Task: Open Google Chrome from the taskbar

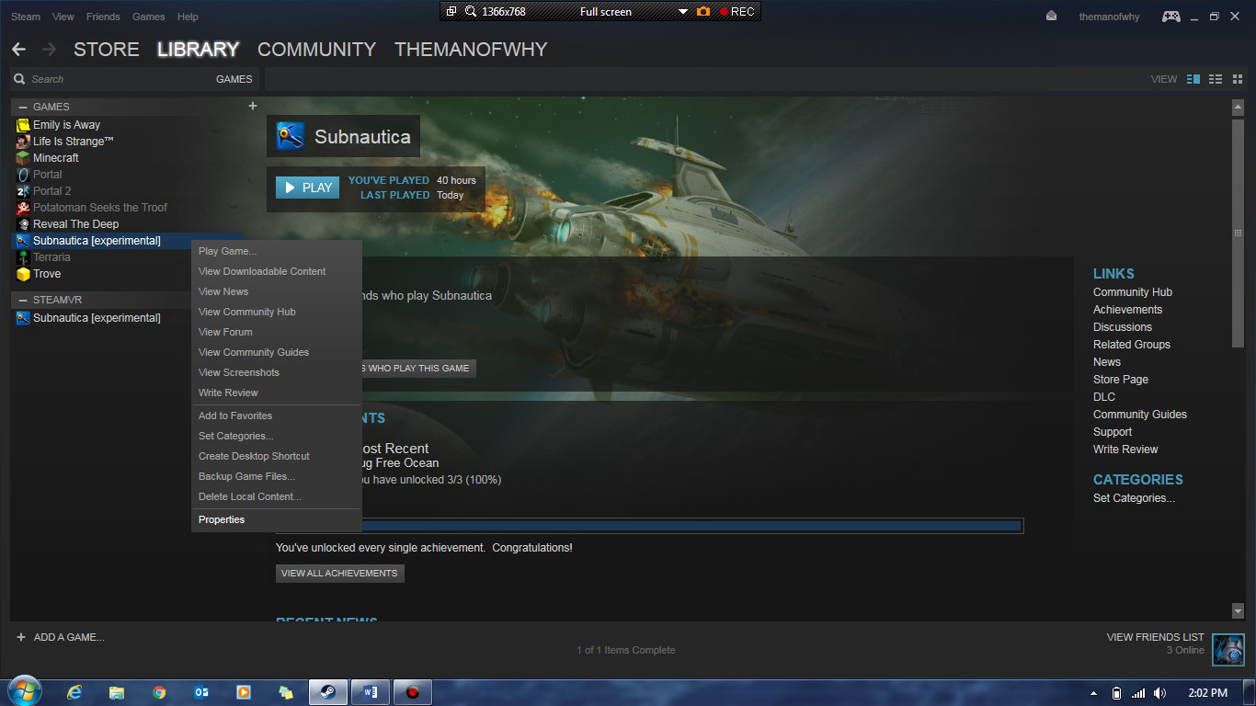Action: (x=159, y=692)
